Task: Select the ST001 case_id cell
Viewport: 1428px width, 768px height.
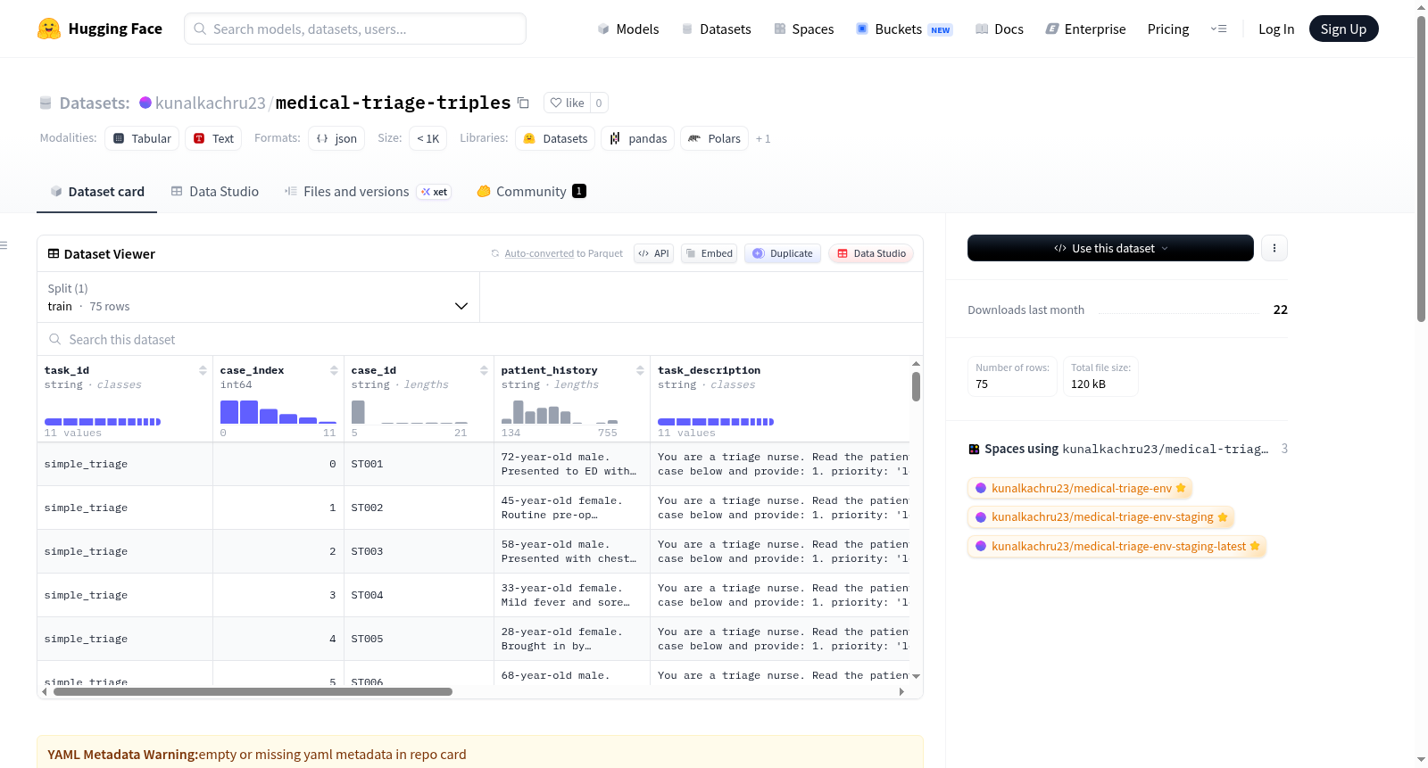Action: tap(419, 464)
